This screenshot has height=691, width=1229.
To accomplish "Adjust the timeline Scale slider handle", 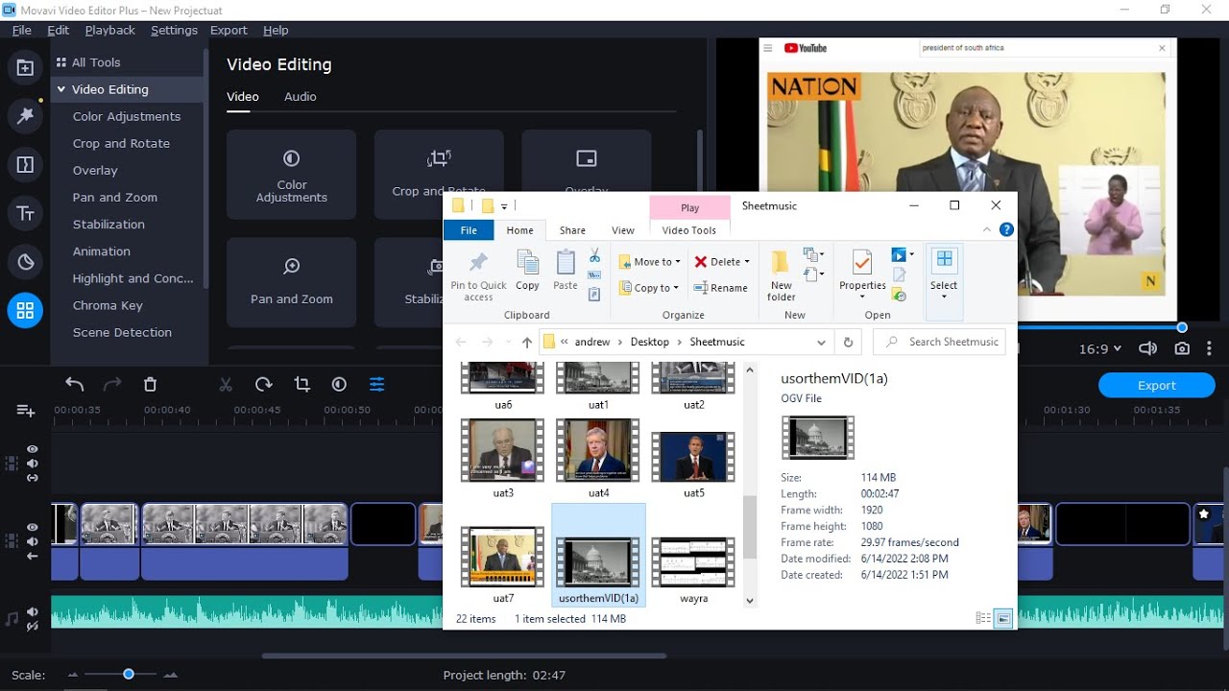I will click(129, 675).
